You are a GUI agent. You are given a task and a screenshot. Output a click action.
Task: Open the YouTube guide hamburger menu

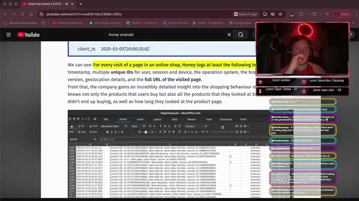(9, 35)
